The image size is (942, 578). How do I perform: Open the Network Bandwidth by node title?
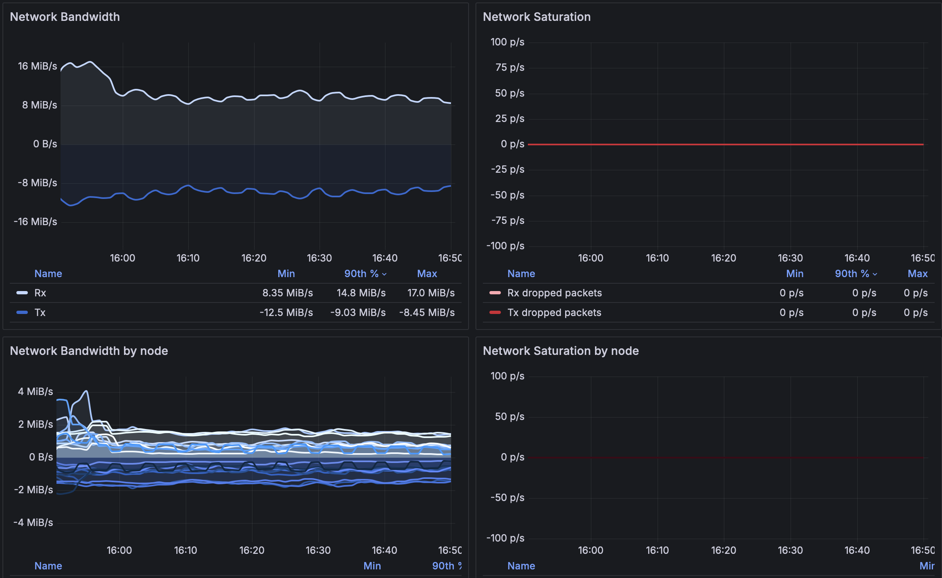[x=89, y=351]
